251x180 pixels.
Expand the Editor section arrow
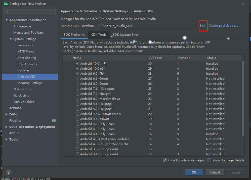[6, 114]
